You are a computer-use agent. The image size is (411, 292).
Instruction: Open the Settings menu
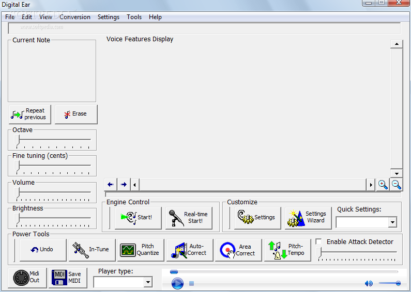point(109,17)
